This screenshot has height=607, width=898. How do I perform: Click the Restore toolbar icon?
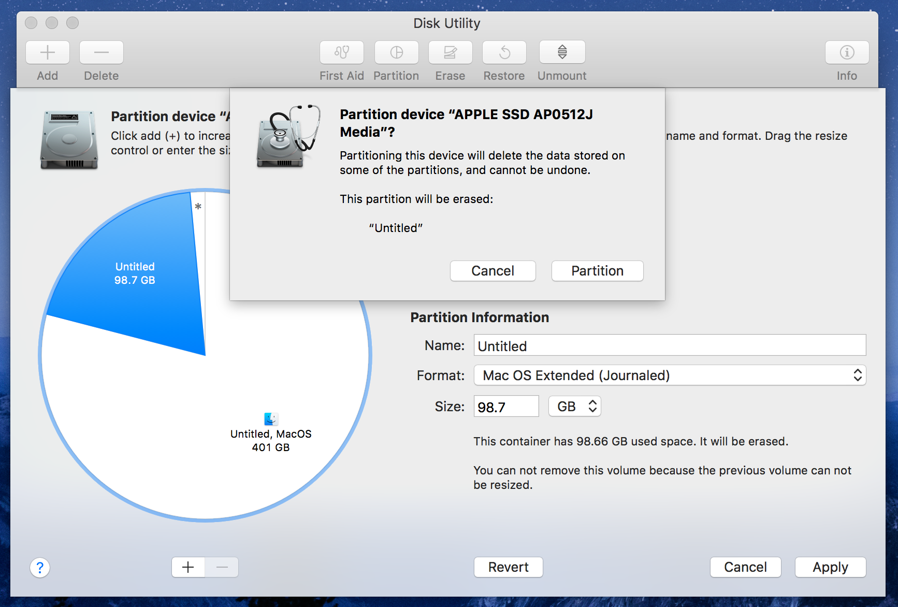[504, 52]
